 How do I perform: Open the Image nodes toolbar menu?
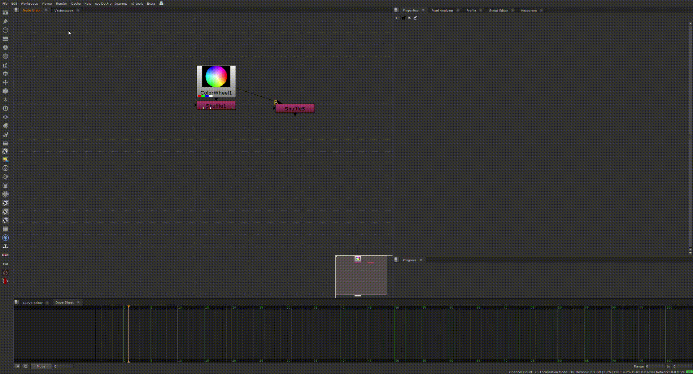(x=5, y=13)
